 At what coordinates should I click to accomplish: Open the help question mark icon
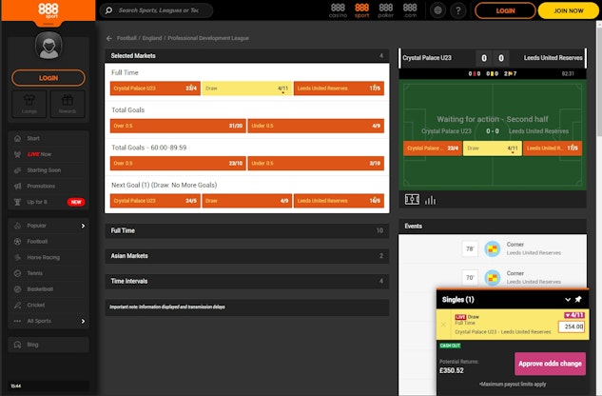[x=458, y=10]
